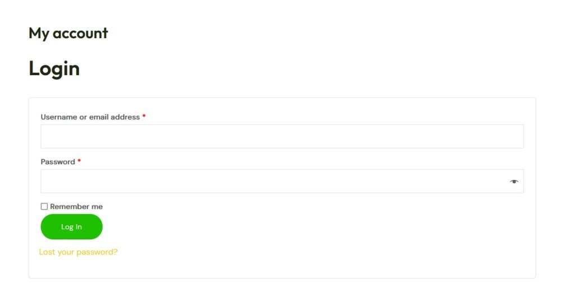Open the 'Lost your password?' link
Viewport: 575px width, 283px height.
[78, 252]
